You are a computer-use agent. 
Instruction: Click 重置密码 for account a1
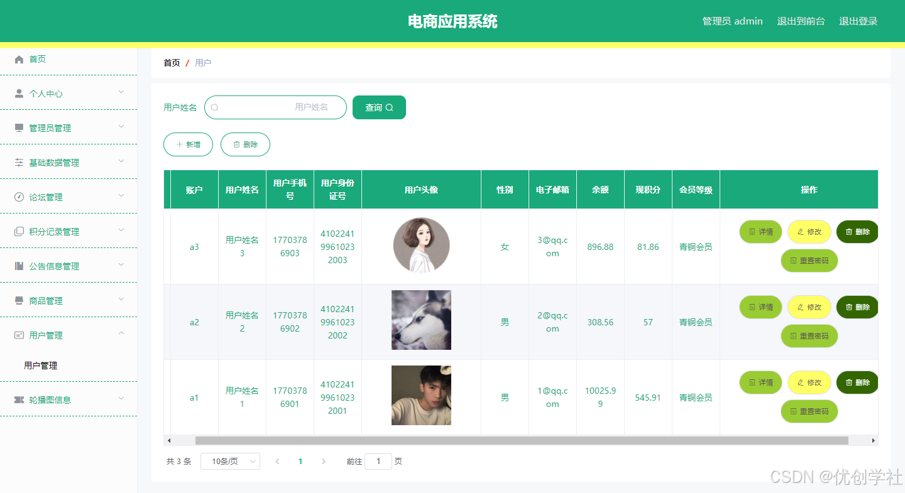click(809, 411)
